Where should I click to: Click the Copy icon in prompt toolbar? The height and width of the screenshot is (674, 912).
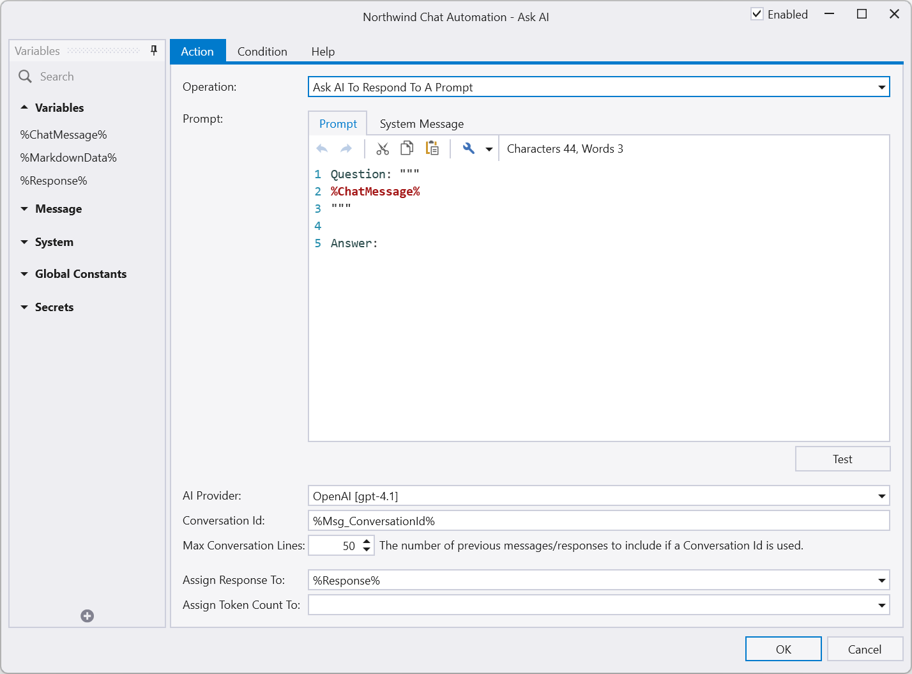tap(407, 149)
